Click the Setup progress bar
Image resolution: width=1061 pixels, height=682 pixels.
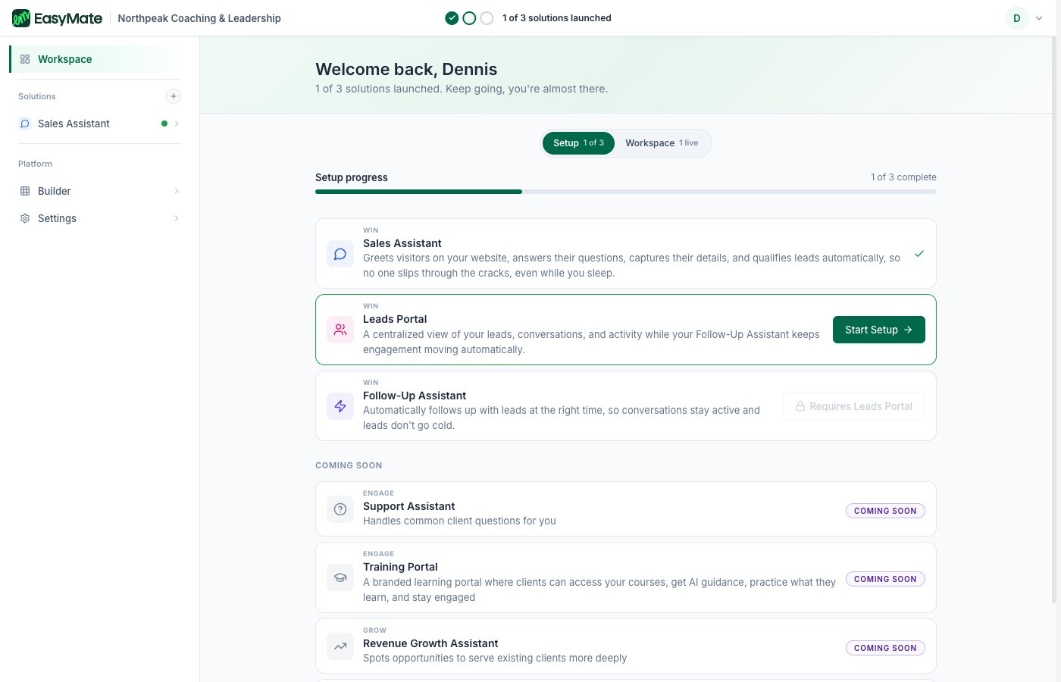tap(626, 192)
